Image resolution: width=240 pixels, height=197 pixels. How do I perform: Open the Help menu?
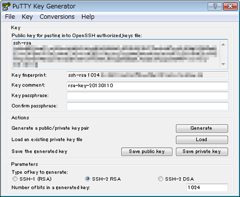[88, 17]
